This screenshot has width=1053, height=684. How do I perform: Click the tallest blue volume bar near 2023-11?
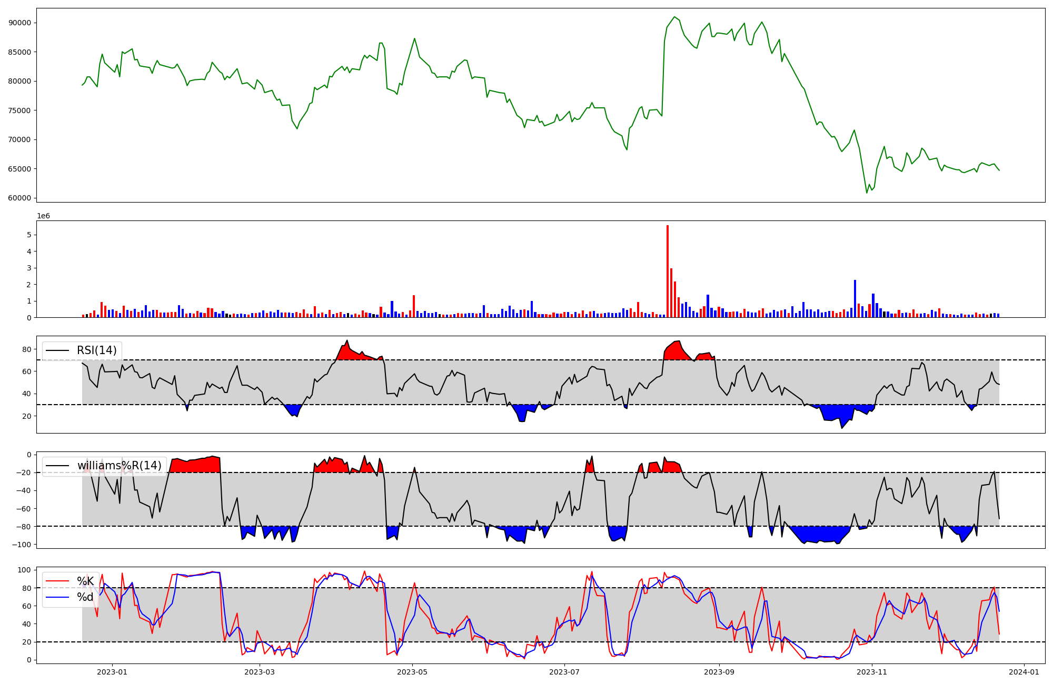pos(855,298)
